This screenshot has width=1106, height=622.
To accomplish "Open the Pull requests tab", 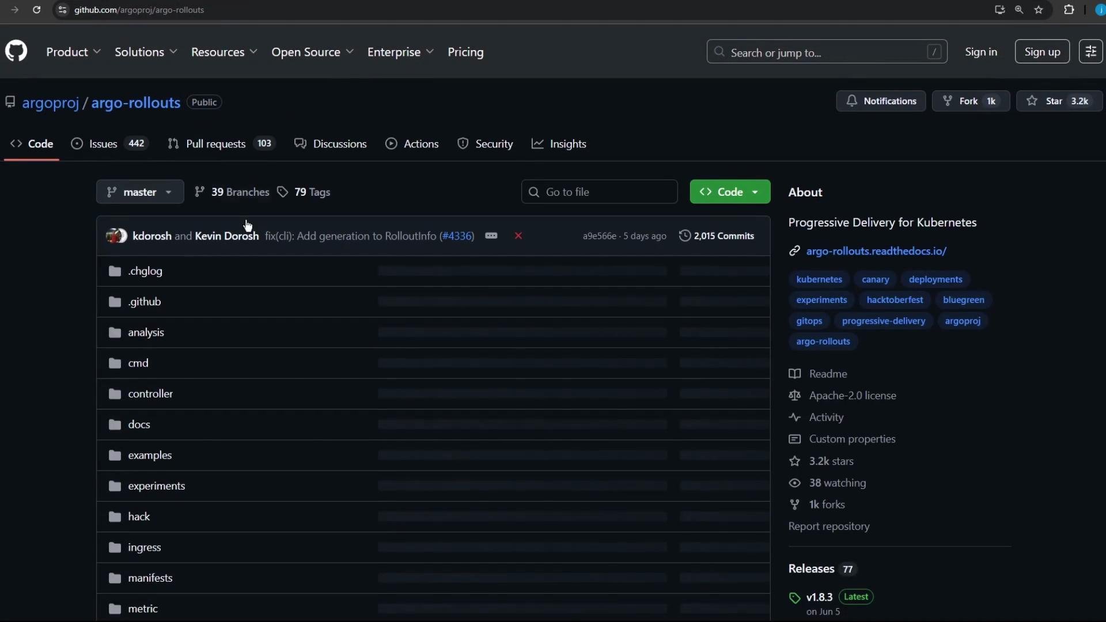I will 221,144.
